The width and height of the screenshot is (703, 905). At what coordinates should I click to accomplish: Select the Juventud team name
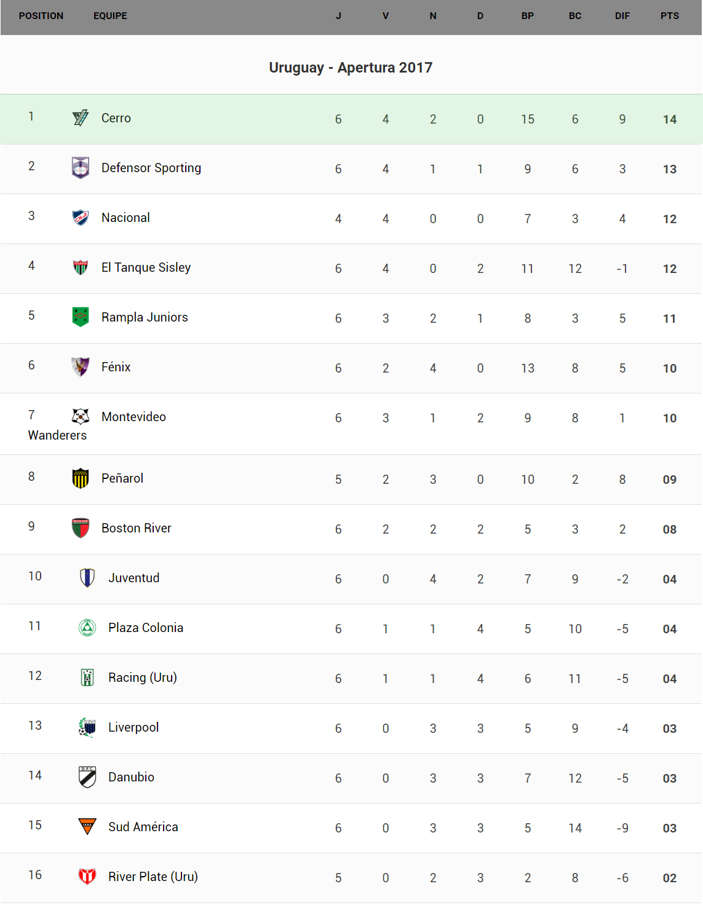133,578
